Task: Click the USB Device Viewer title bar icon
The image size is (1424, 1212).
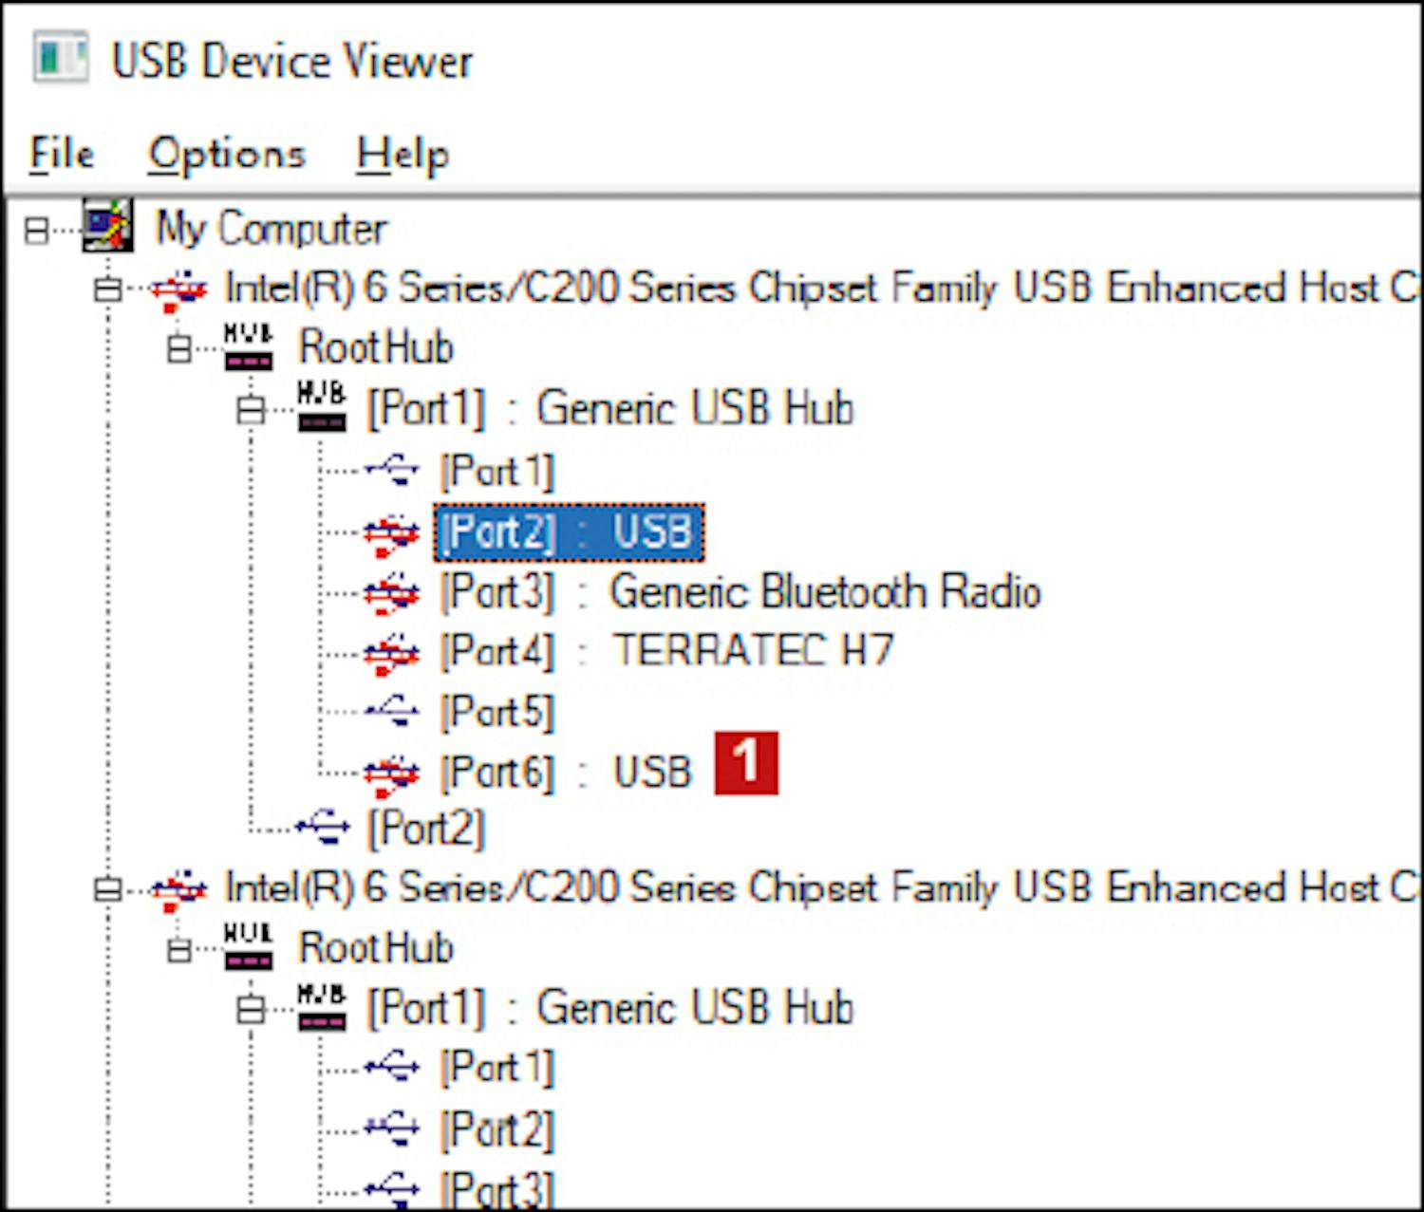Action: [x=61, y=58]
